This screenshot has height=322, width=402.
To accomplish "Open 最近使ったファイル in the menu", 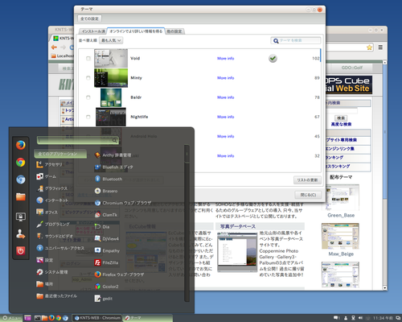I will coord(56,296).
